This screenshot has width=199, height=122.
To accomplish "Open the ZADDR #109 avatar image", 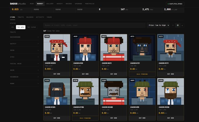I will tap(85, 47).
